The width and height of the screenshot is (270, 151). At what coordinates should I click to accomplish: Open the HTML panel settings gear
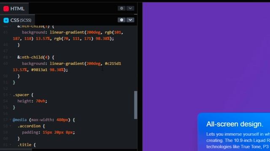click(121, 8)
